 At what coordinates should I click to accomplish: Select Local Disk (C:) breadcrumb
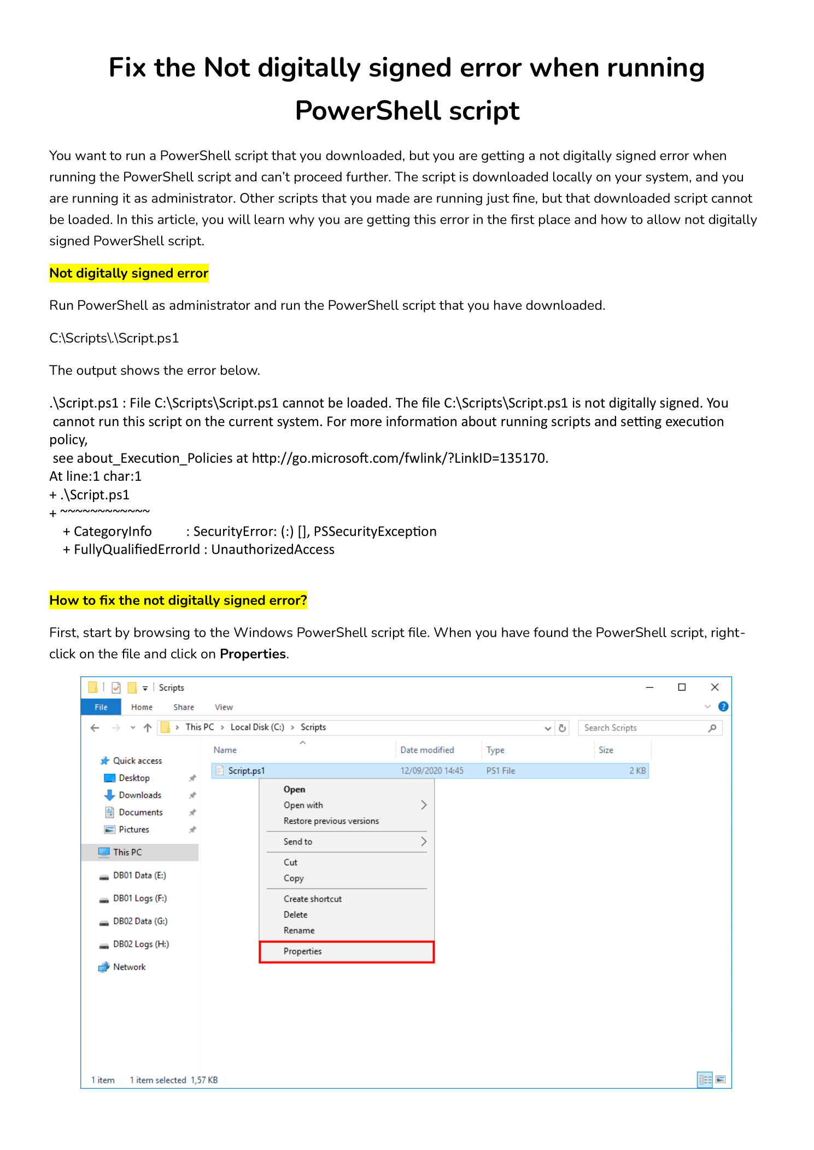[x=257, y=727]
